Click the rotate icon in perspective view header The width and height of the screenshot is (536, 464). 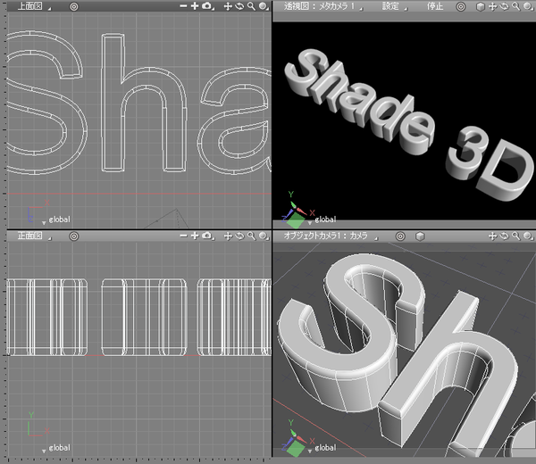click(x=505, y=6)
